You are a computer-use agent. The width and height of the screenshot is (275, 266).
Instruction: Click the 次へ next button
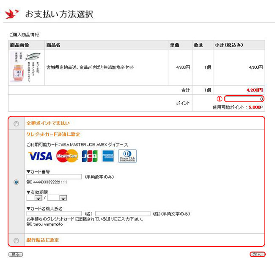coord(258,255)
